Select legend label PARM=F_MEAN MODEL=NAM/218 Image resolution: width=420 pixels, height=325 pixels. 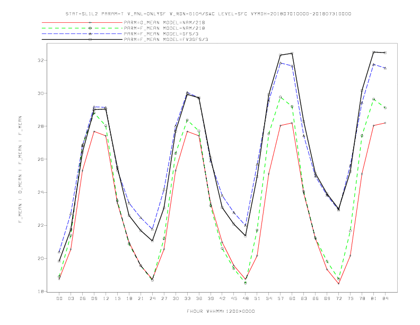164,28
